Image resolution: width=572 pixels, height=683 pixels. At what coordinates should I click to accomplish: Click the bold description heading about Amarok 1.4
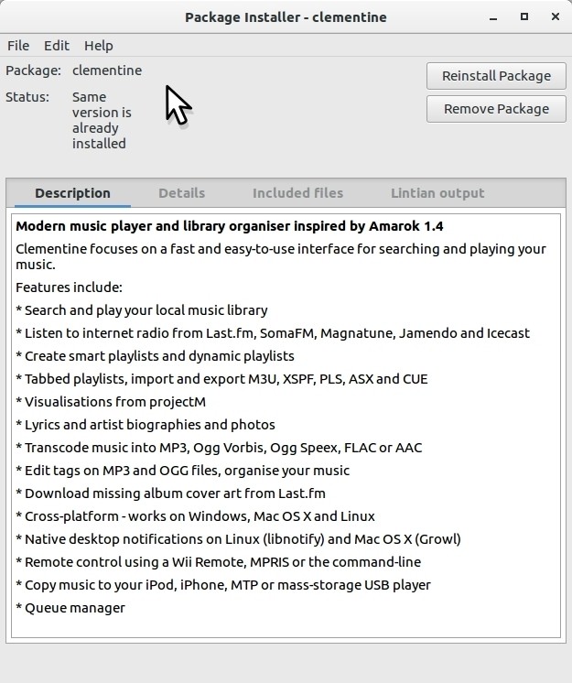(230, 226)
